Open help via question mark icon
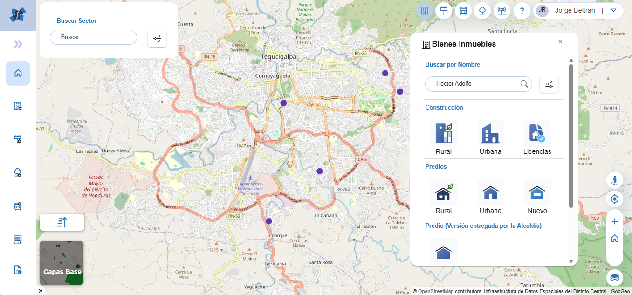Image resolution: width=632 pixels, height=295 pixels. [x=522, y=11]
